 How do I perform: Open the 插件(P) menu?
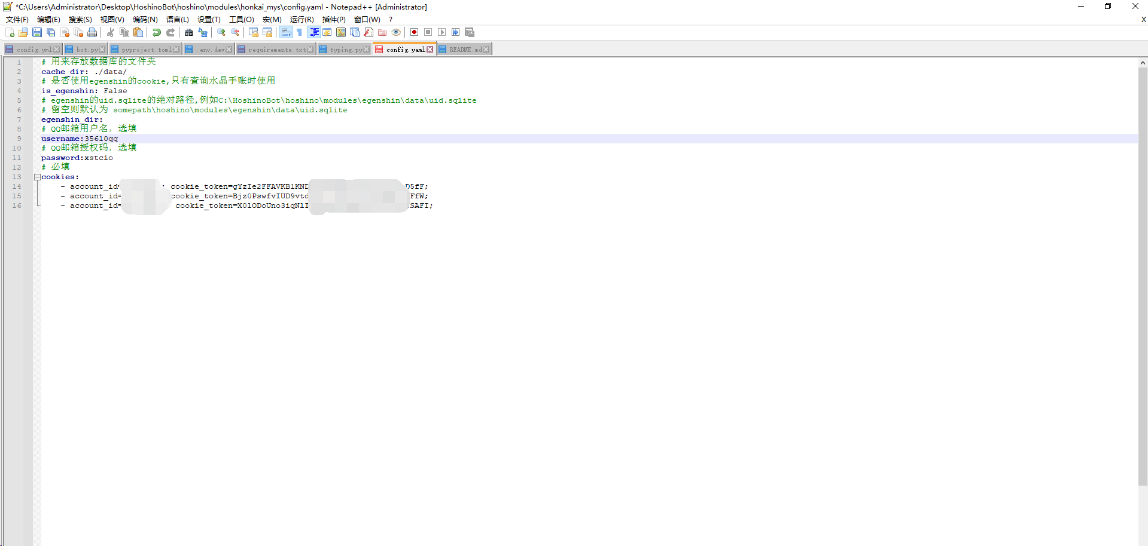[x=334, y=20]
